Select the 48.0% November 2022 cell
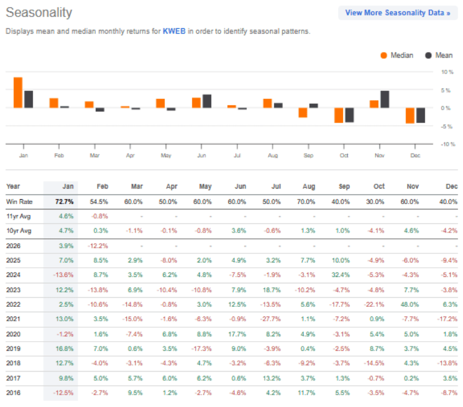Image resolution: width=463 pixels, height=407 pixels. (409, 304)
